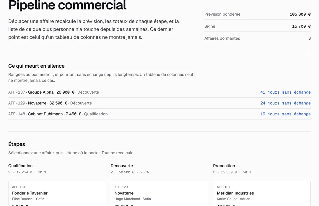Screen dimensions: 319x206
Task: Click the 105 800 € forecast value
Action: click(x=300, y=14)
